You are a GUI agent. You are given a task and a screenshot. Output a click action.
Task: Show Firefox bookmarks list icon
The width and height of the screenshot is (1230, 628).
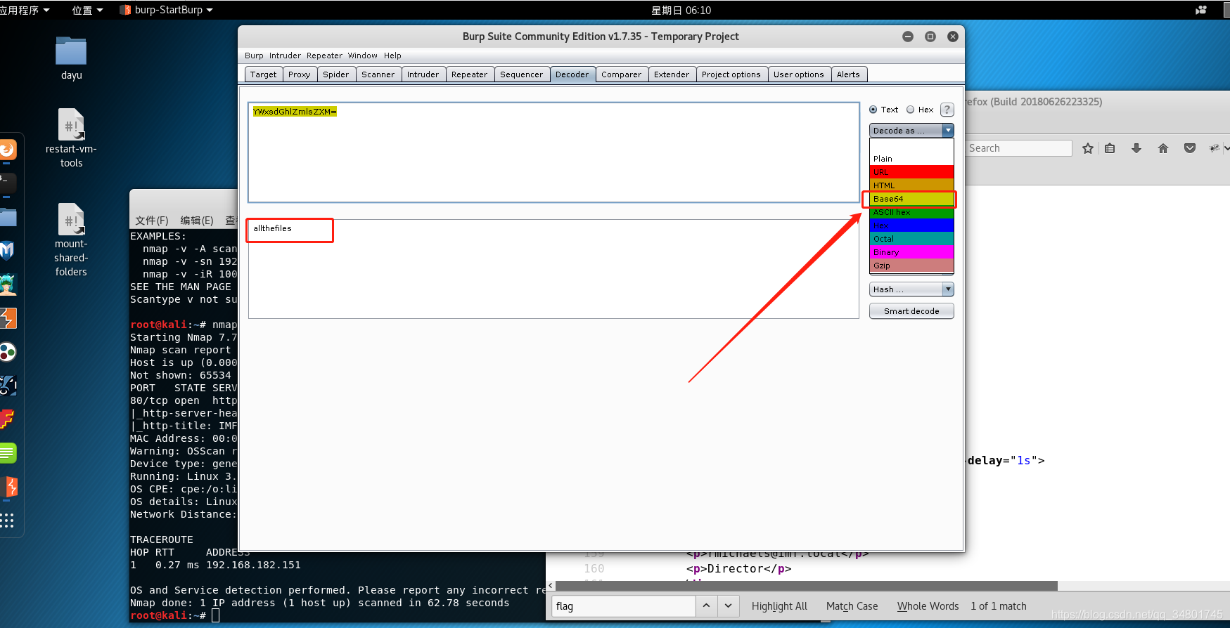1110,148
